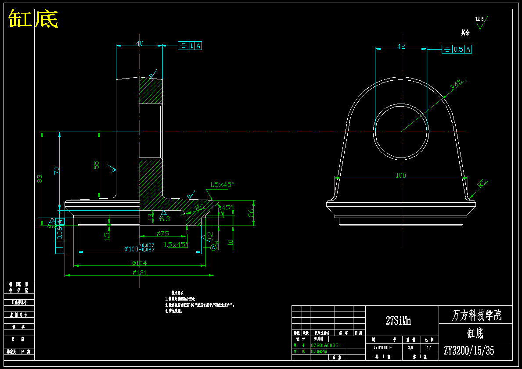Select the yellow '缸底' drawing title
Viewport: 522px width, 369px height.
(x=33, y=18)
